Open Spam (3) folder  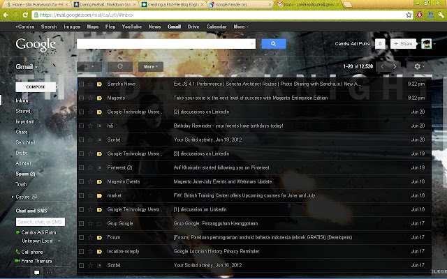pyautogui.click(x=25, y=174)
